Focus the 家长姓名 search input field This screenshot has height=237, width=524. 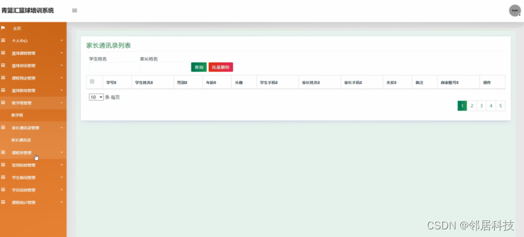165,68
